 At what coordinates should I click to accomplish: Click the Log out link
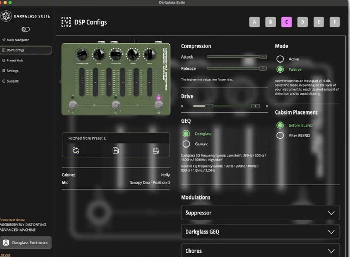(5, 255)
